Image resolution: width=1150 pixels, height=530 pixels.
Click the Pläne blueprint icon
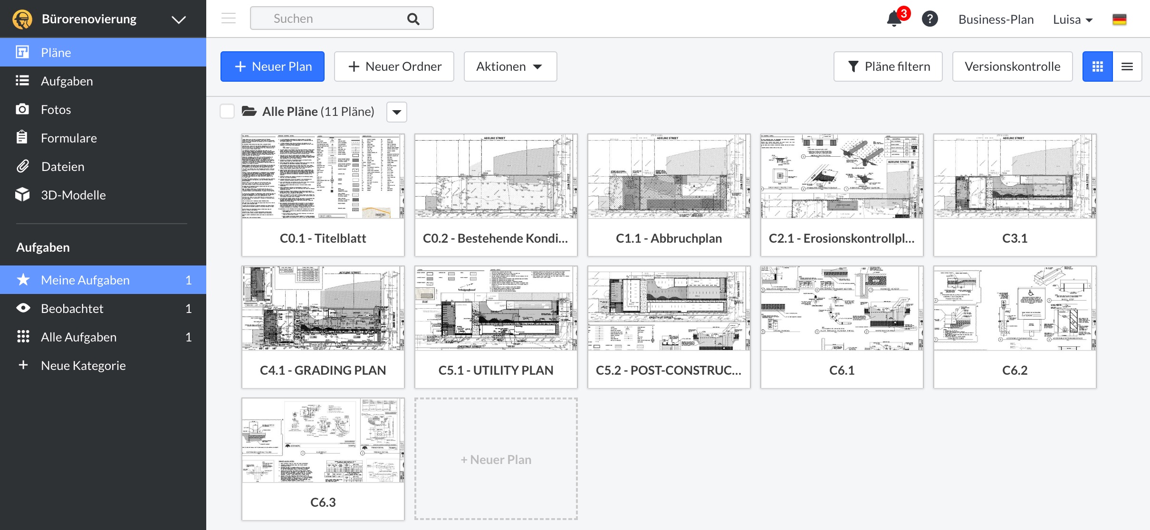22,52
